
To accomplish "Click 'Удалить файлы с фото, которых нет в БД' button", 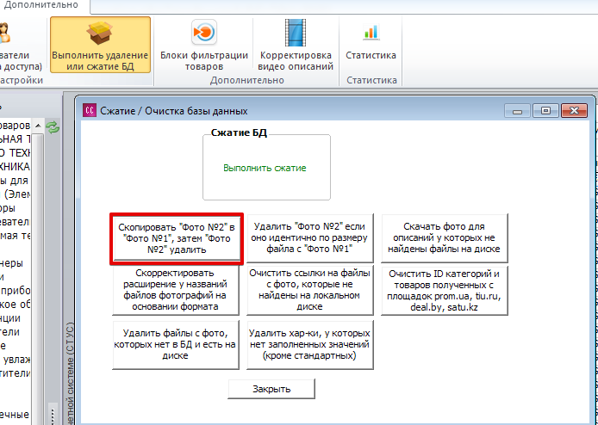I will pos(176,345).
